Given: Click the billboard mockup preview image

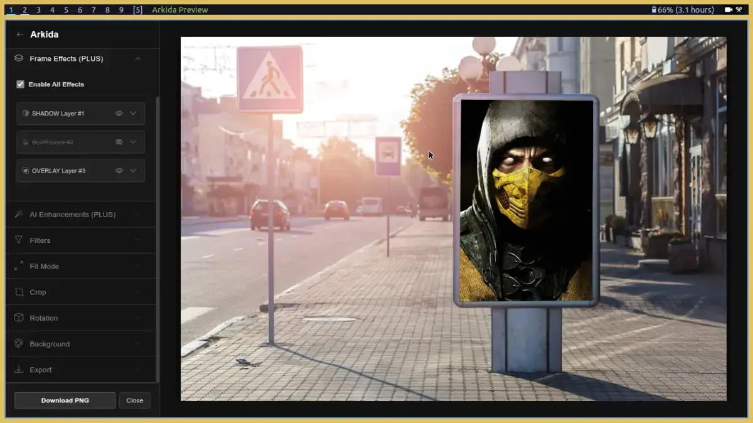Looking at the screenshot, I should [x=454, y=219].
